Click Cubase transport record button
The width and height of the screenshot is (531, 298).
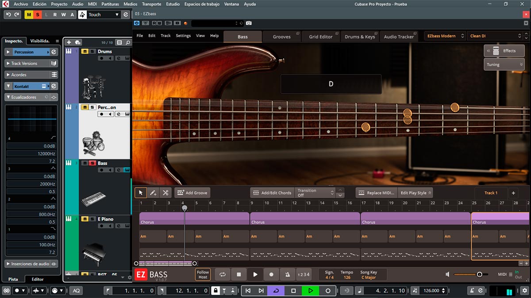[328, 290]
